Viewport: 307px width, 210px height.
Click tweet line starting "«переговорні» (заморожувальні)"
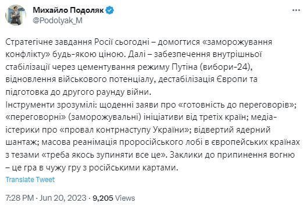[x=141, y=118]
